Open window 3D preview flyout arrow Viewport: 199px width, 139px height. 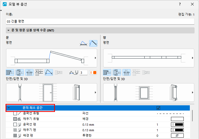point(193,93)
